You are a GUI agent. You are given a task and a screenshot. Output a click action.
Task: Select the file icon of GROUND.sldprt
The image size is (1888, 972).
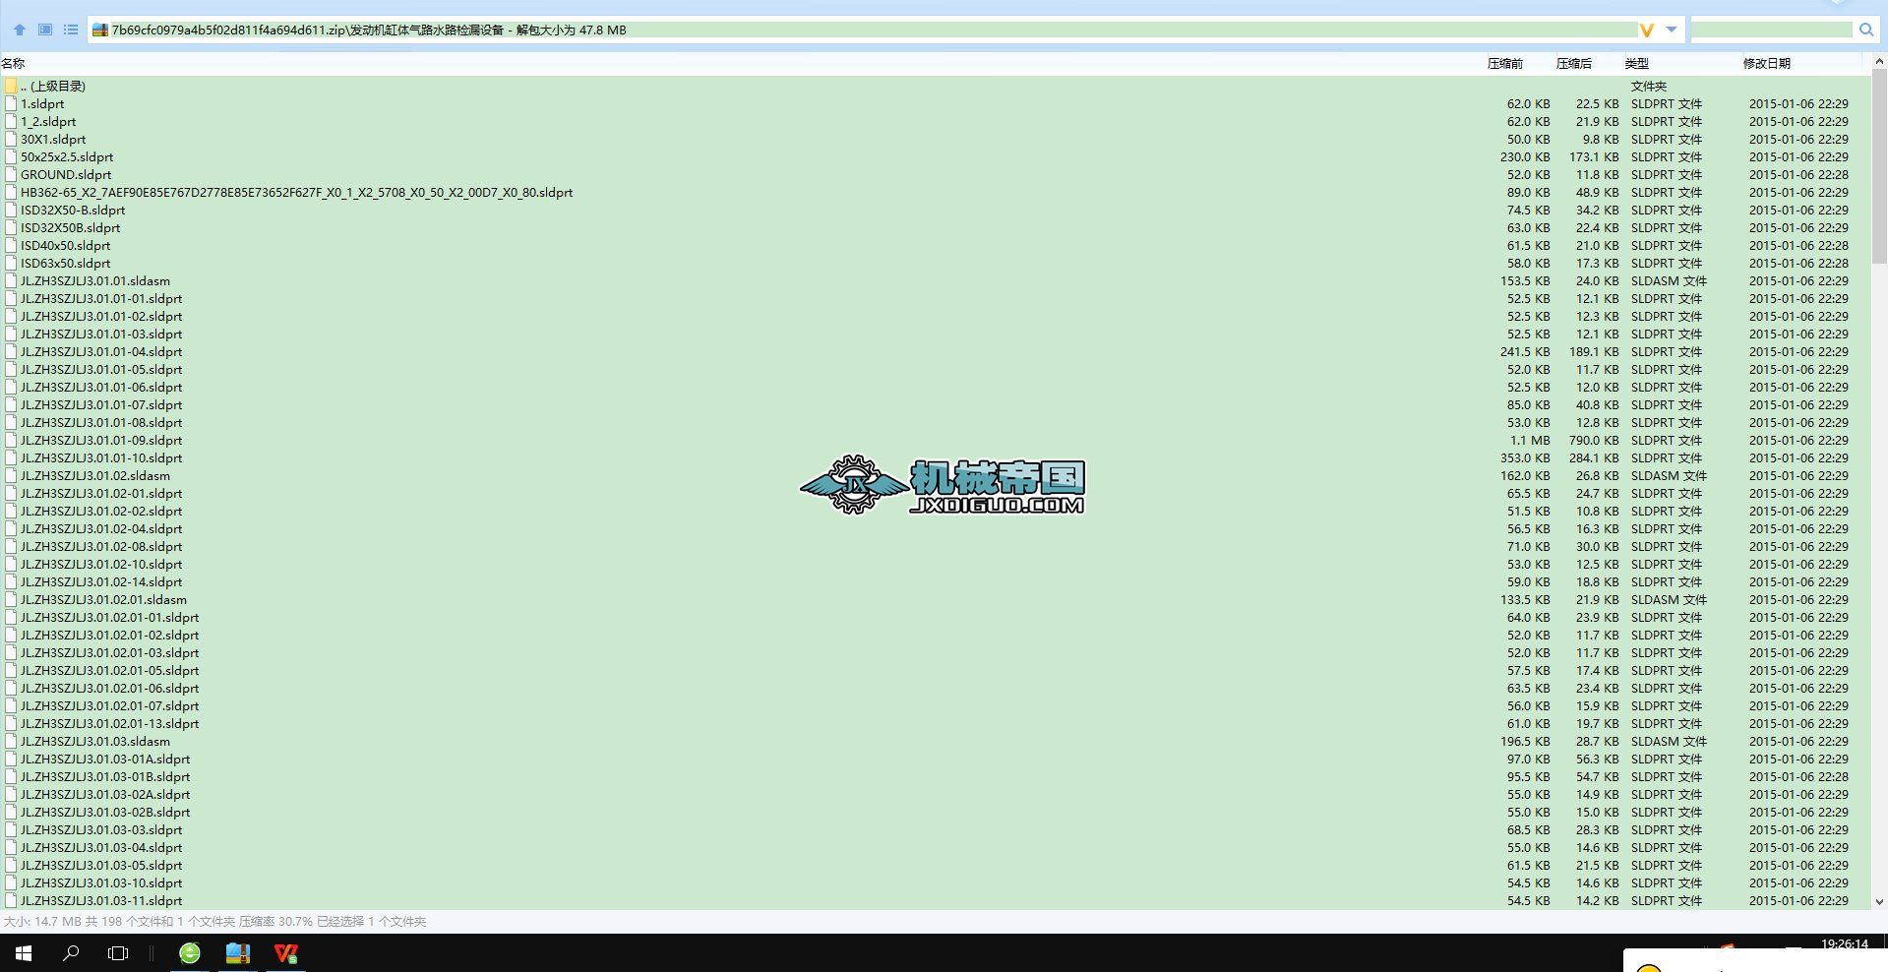[11, 175]
